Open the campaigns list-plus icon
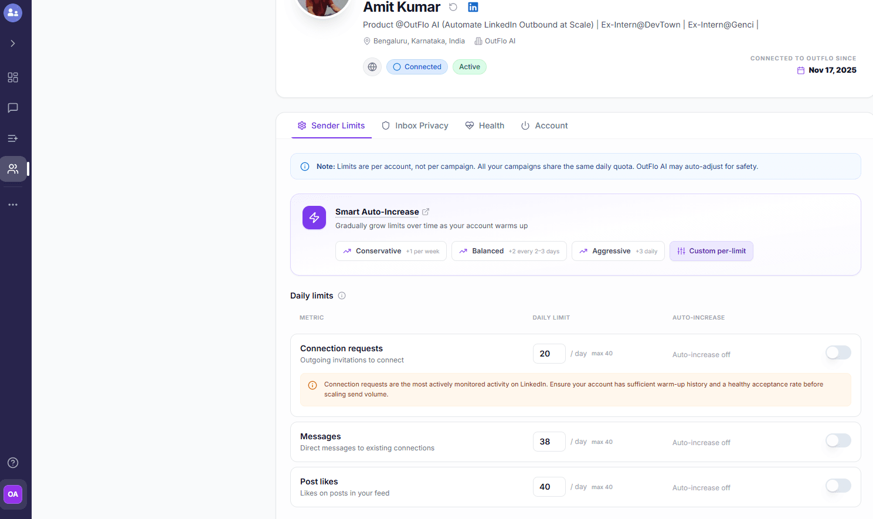873x519 pixels. (x=13, y=138)
